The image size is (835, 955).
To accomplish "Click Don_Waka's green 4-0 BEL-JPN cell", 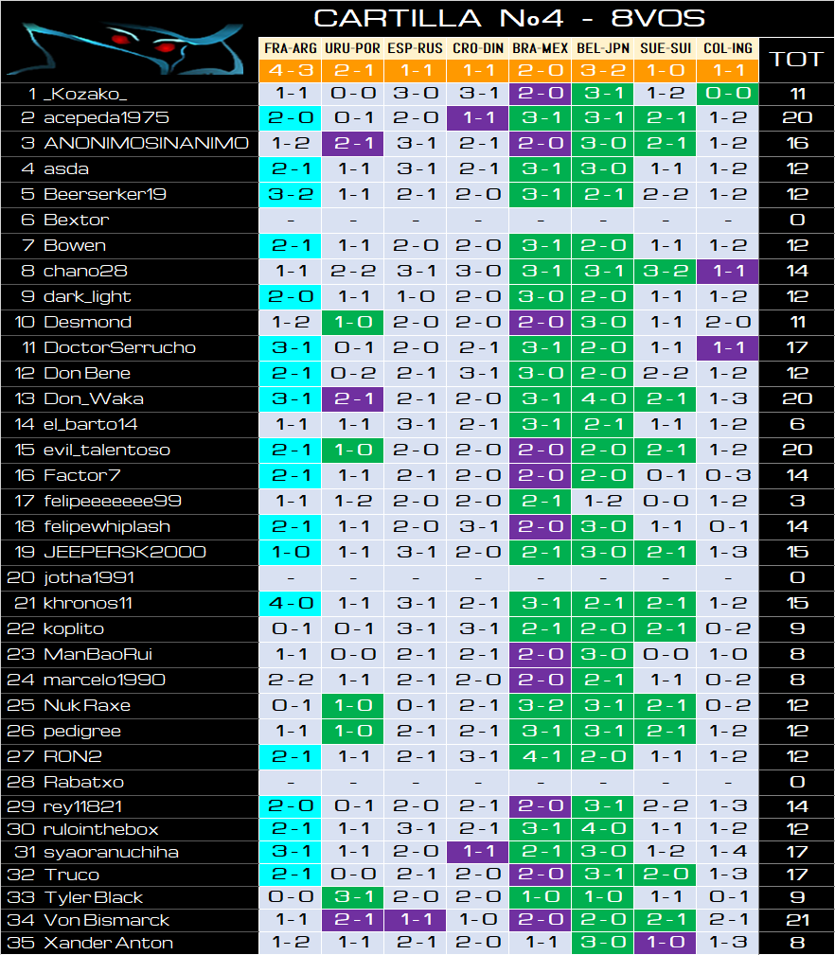I will pos(603,398).
